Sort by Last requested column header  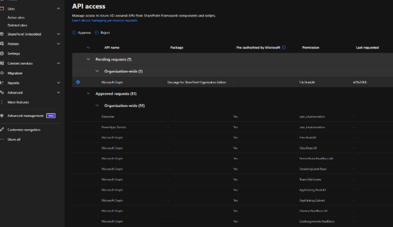point(367,47)
